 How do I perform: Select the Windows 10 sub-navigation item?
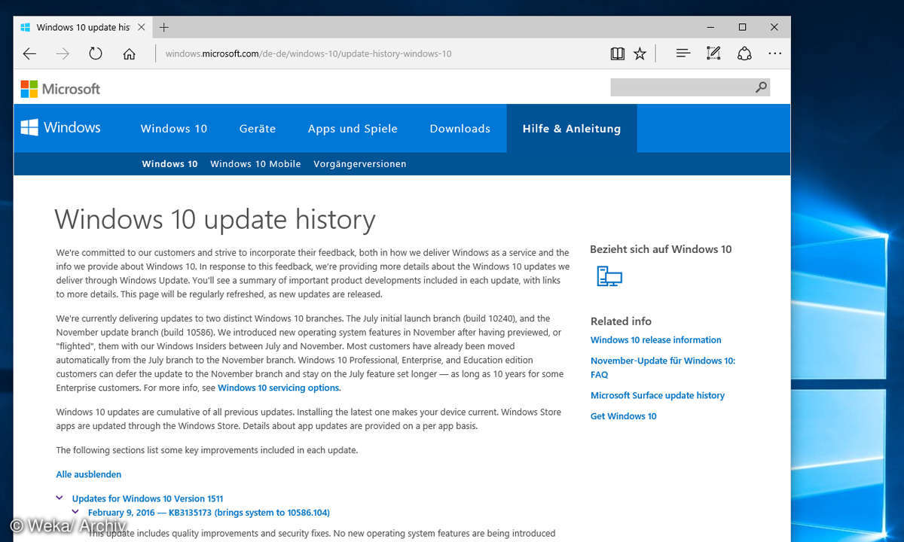tap(169, 163)
